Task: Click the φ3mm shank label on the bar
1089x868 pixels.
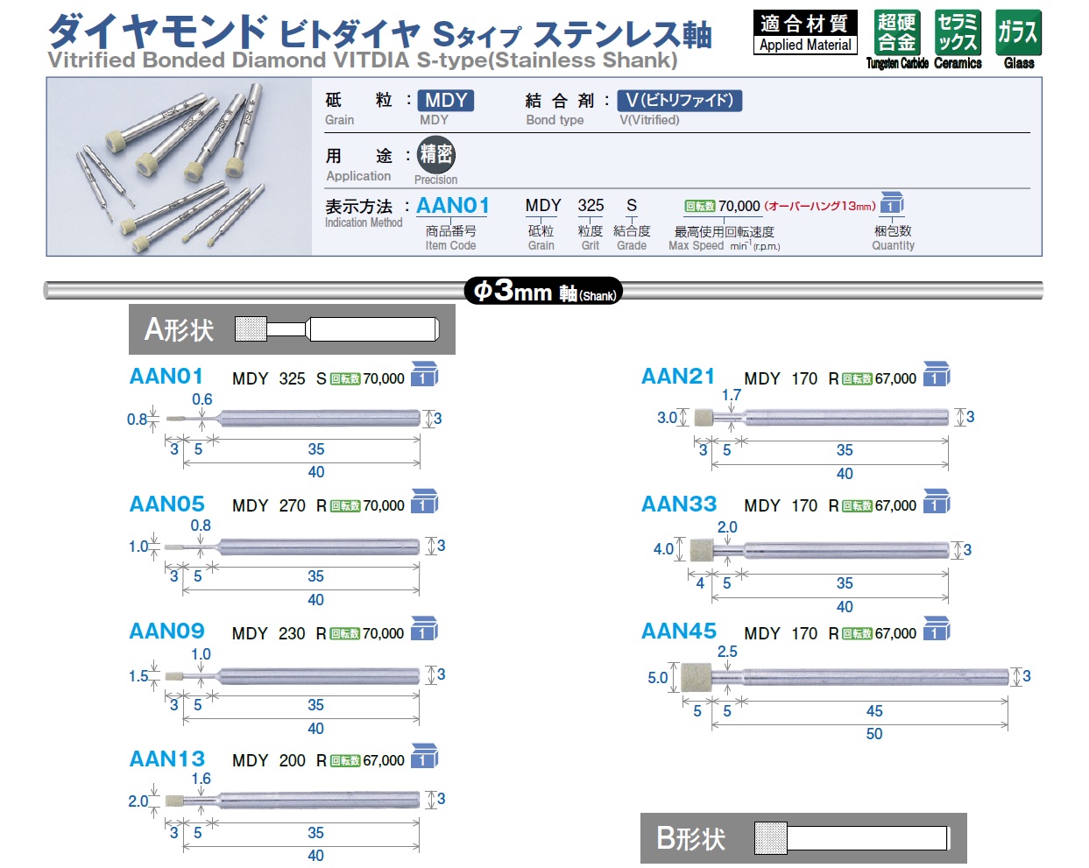Action: (543, 291)
